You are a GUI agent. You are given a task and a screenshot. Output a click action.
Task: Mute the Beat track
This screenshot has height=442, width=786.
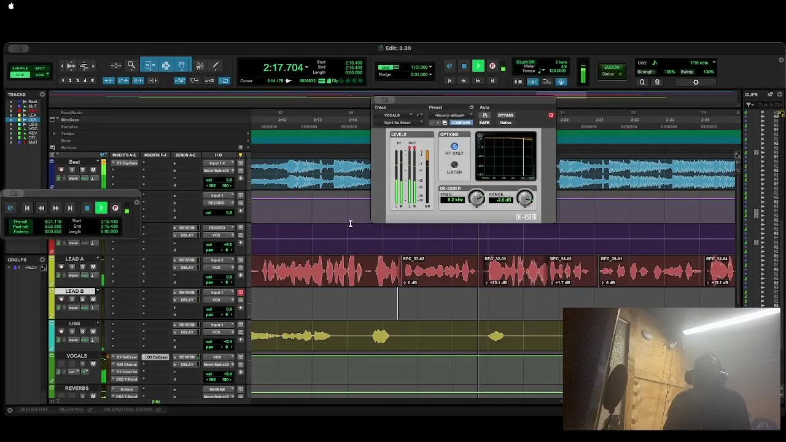coord(93,170)
